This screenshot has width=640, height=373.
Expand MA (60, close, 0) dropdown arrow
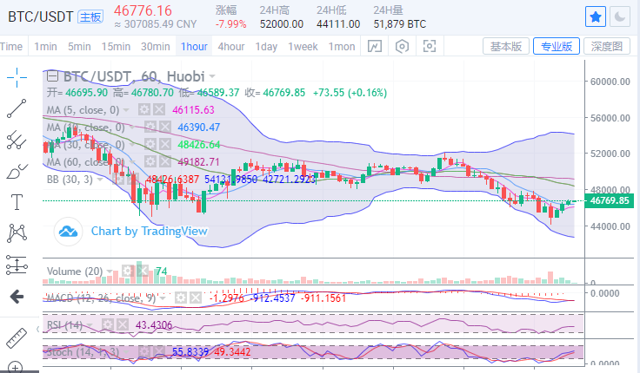click(133, 162)
